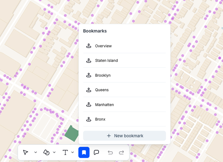Image resolution: width=223 pixels, height=162 pixels.
Task: Click the pin icon beside Overview
Action: click(x=89, y=46)
